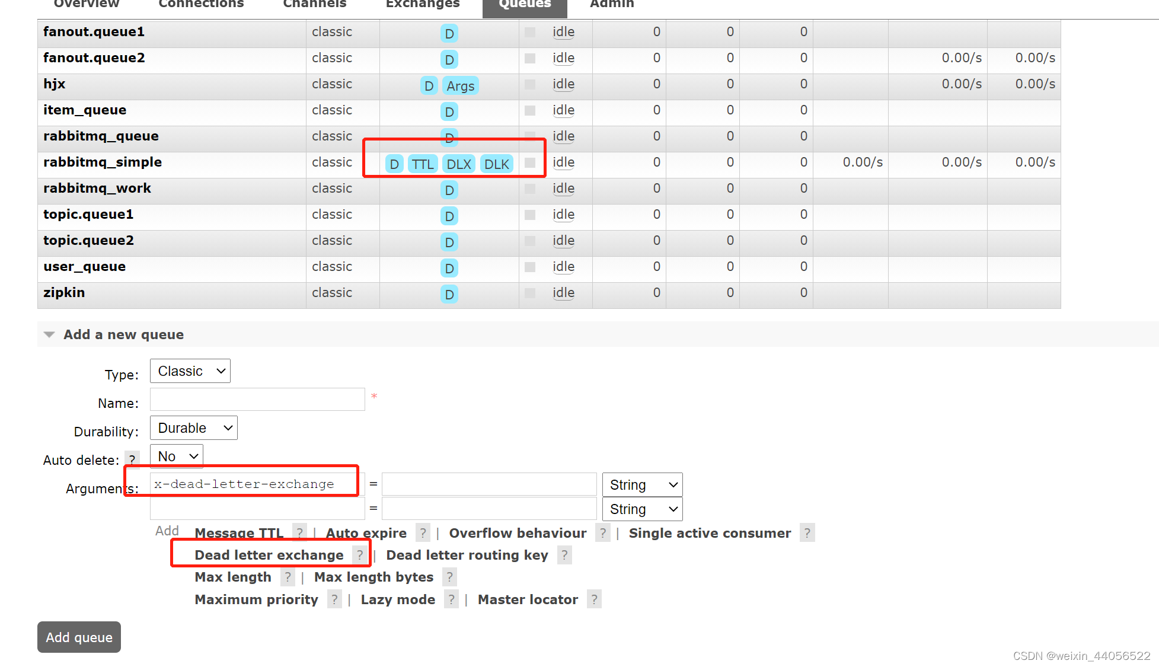
Task: Click help icon next to Dead letter exchange
Action: pyautogui.click(x=359, y=555)
